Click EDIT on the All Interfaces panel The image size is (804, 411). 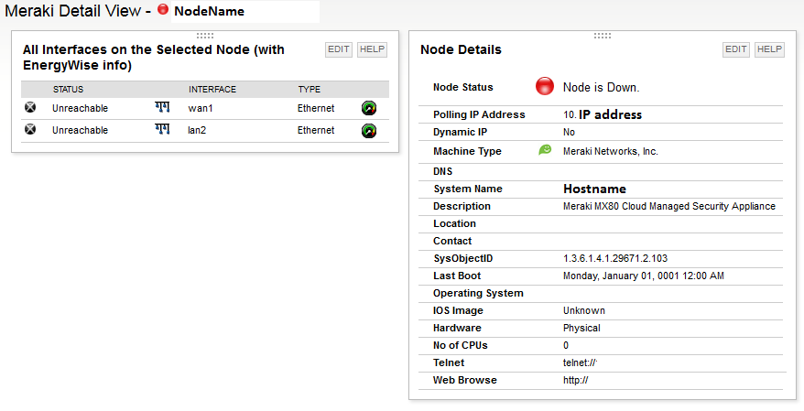tap(339, 49)
